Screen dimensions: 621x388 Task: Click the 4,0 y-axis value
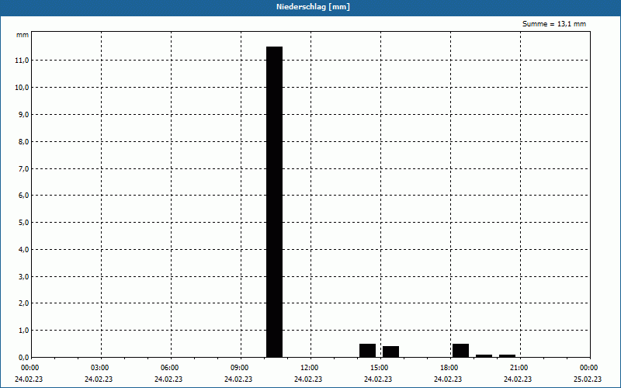23,249
